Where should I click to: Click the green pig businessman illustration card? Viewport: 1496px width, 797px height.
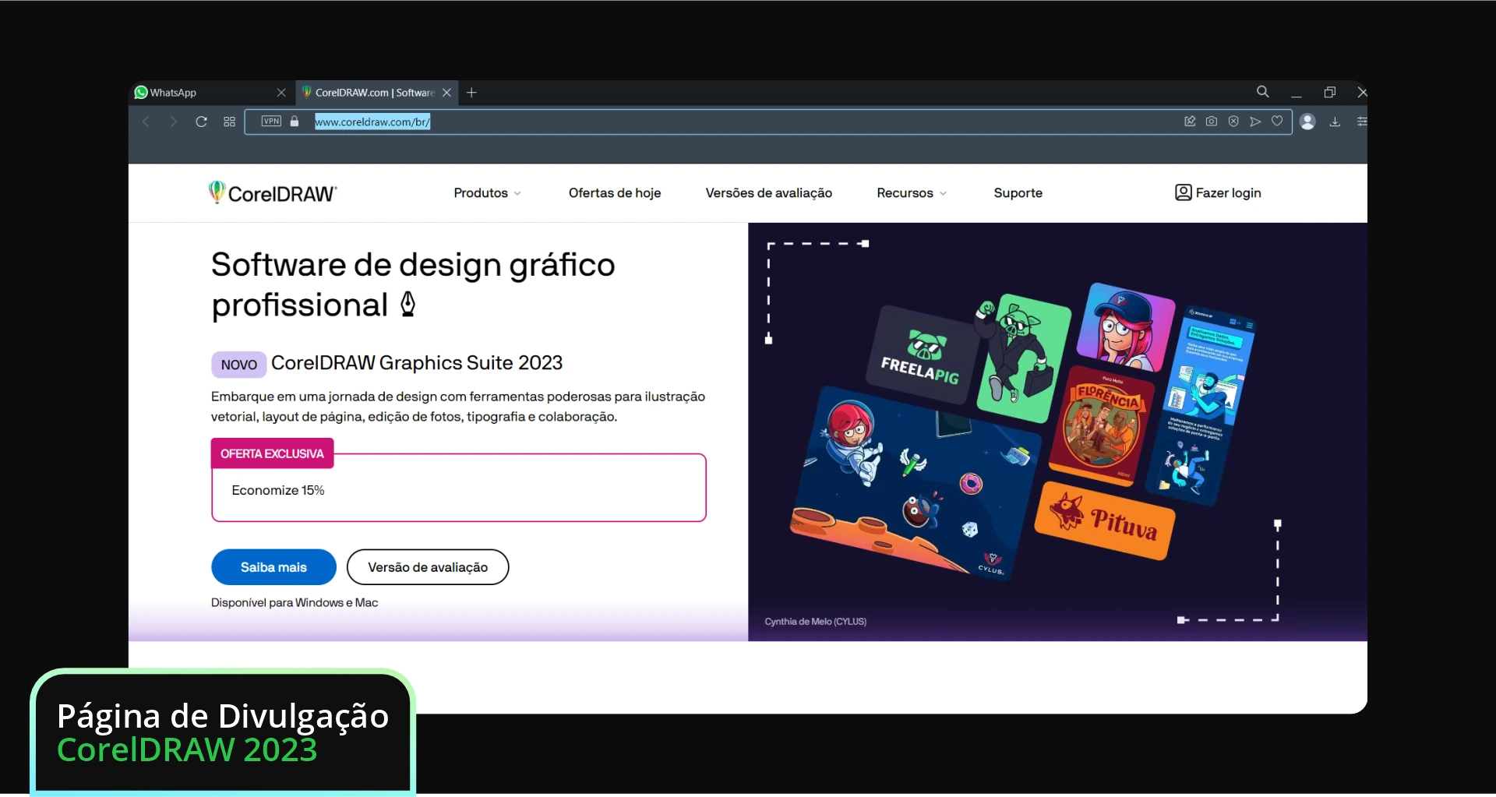1023,357
